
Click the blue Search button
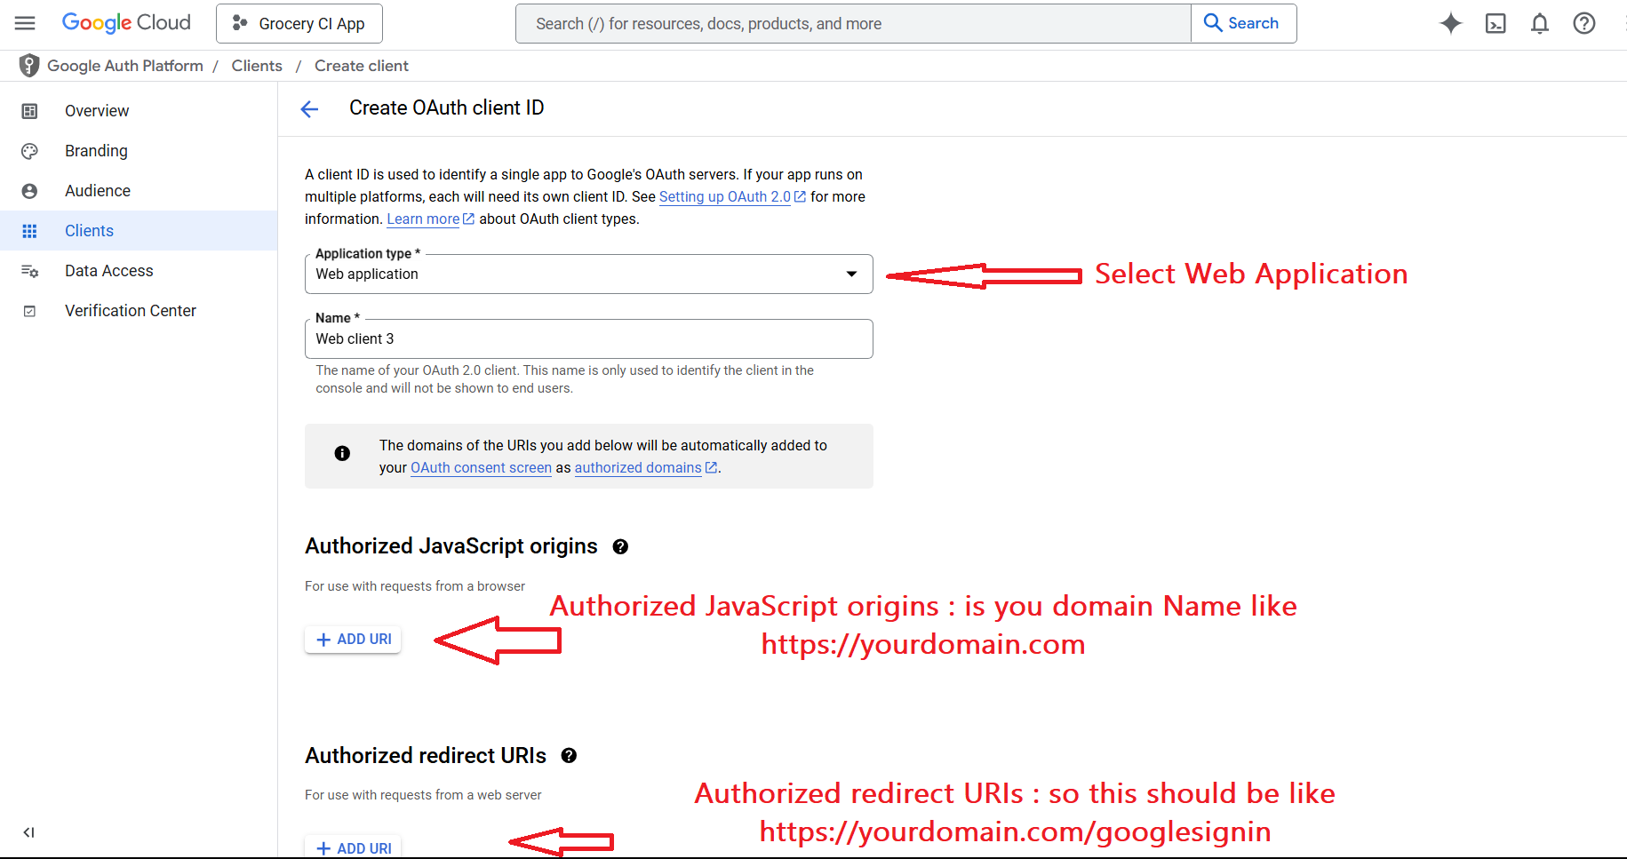point(1243,23)
